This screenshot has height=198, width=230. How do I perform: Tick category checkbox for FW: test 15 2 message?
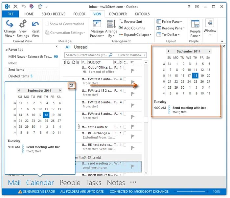[125, 91]
